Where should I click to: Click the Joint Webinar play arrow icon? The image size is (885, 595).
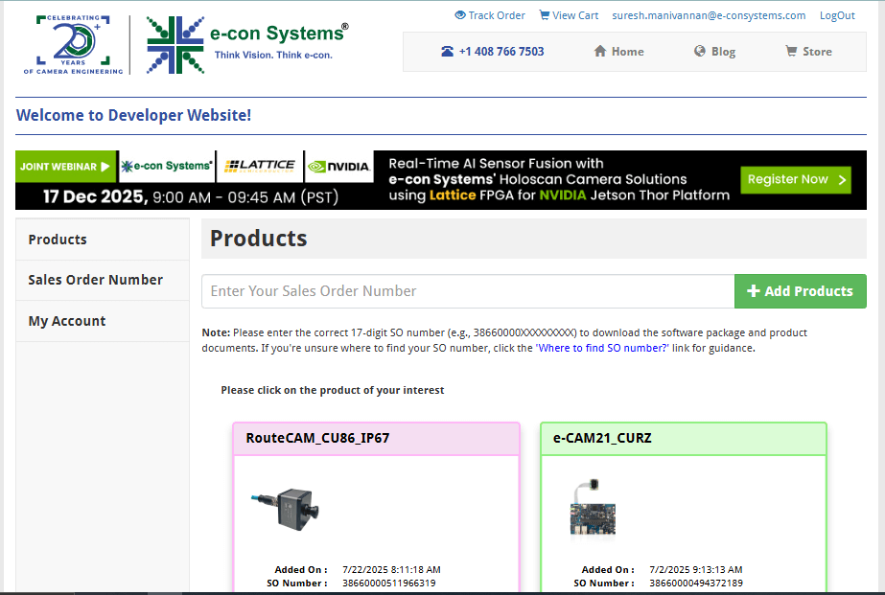tap(105, 167)
